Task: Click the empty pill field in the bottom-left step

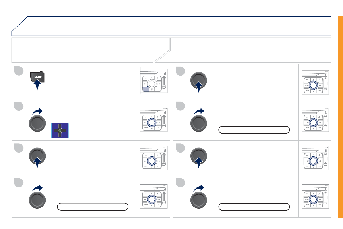Action: 93,207
